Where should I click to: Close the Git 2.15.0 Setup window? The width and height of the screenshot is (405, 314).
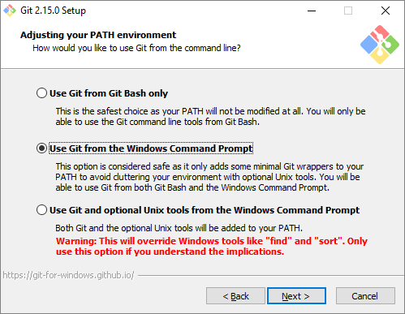click(x=386, y=11)
